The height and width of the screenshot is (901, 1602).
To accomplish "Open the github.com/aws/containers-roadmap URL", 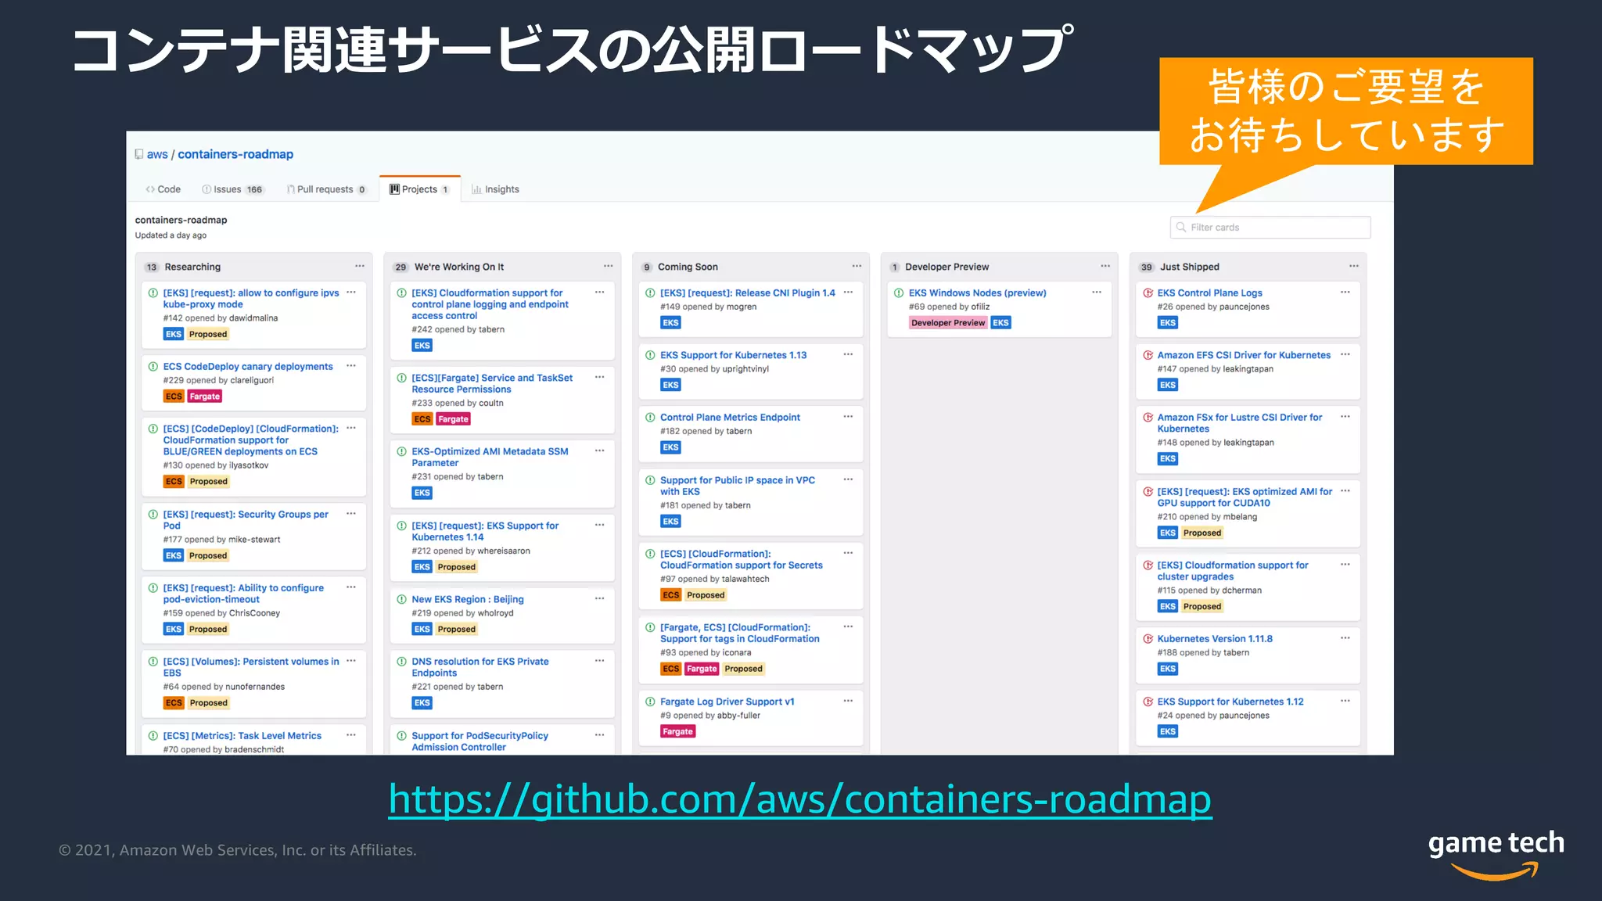I will pos(800,799).
